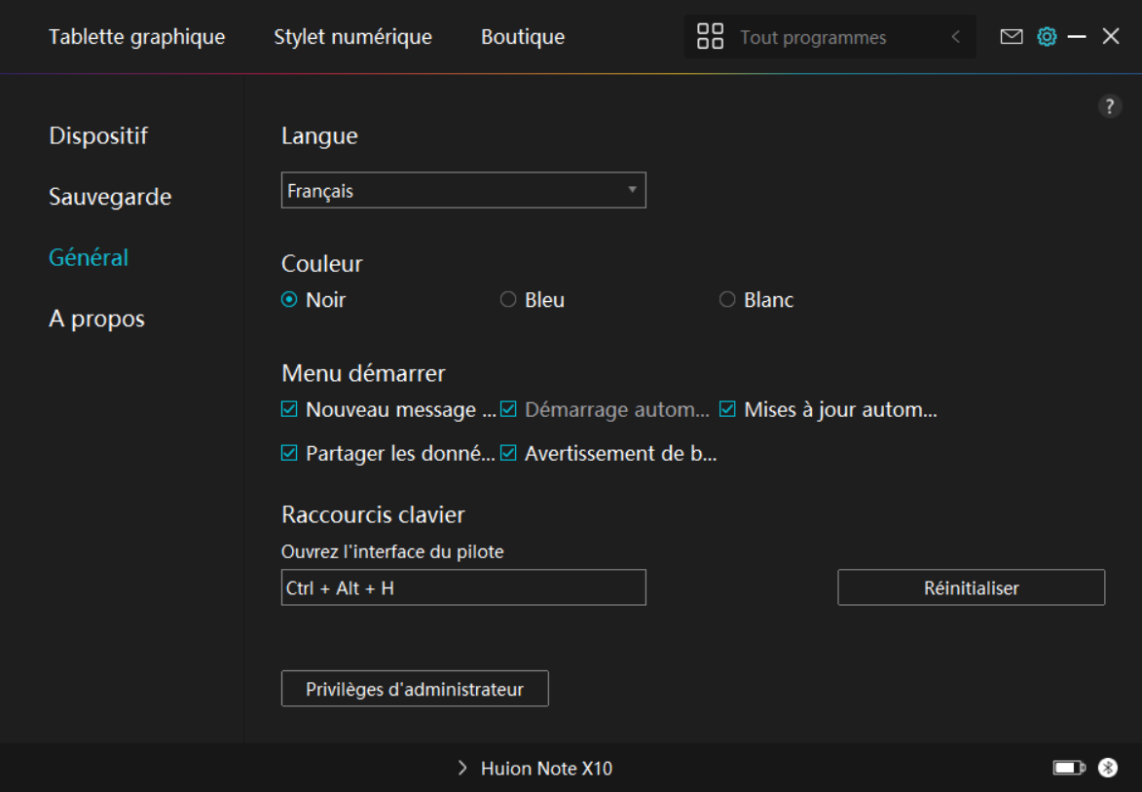
Task: Toggle Mises à jour autom... checkbox
Action: pyautogui.click(x=727, y=410)
